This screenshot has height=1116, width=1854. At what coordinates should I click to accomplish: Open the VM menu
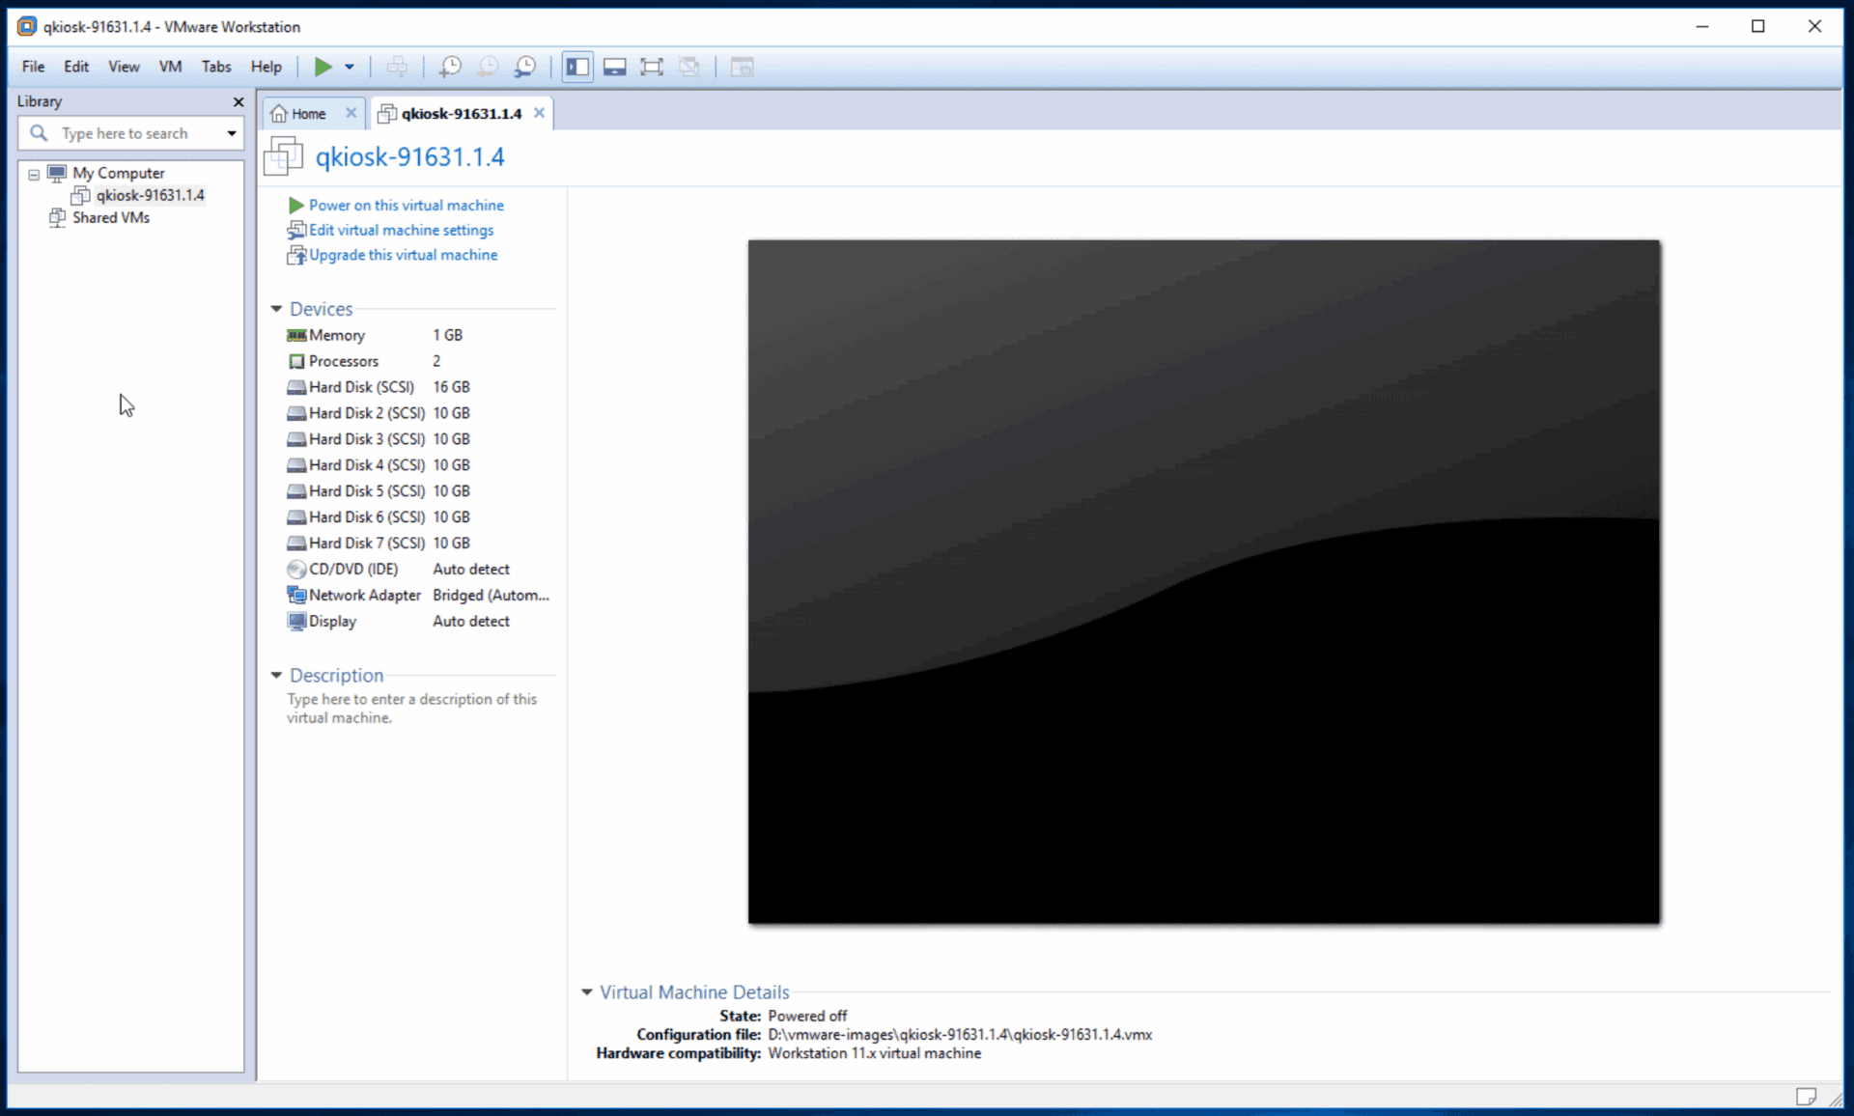170,67
